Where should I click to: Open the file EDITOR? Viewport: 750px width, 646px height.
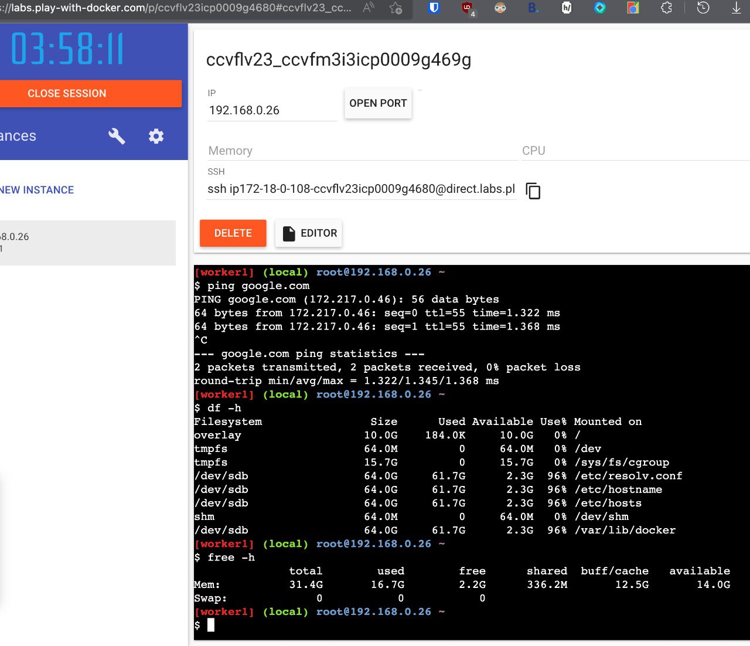click(309, 233)
